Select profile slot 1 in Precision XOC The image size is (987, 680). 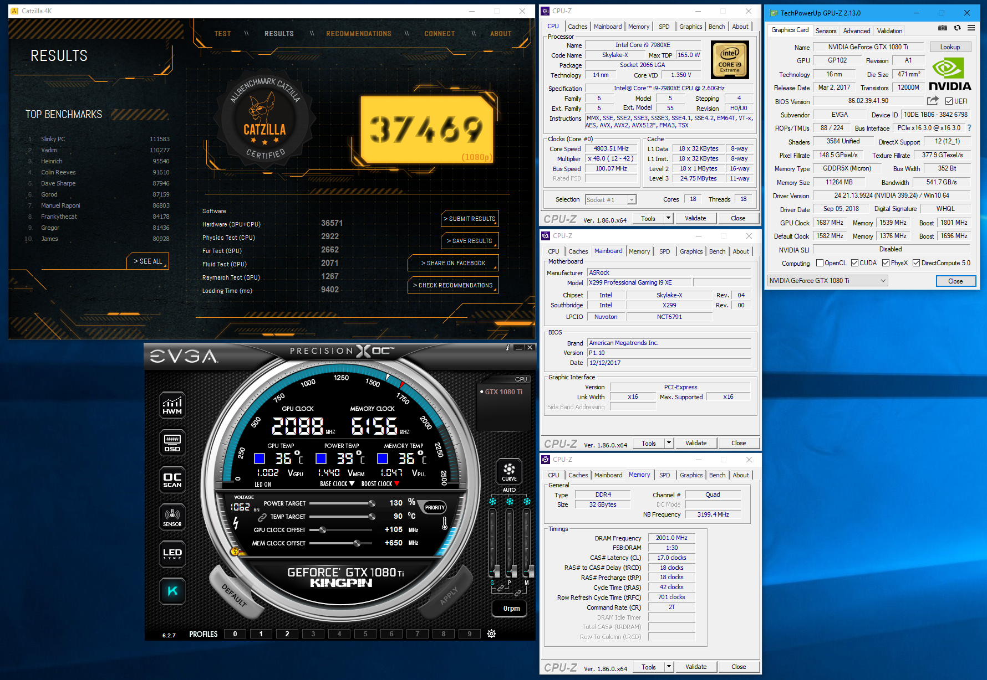pyautogui.click(x=261, y=634)
